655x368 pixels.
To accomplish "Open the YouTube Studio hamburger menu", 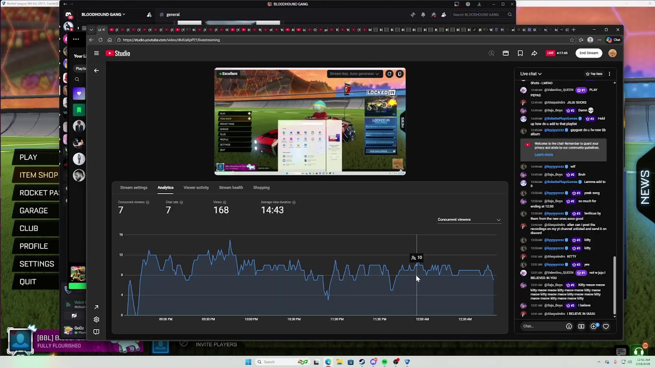I will pyautogui.click(x=96, y=53).
